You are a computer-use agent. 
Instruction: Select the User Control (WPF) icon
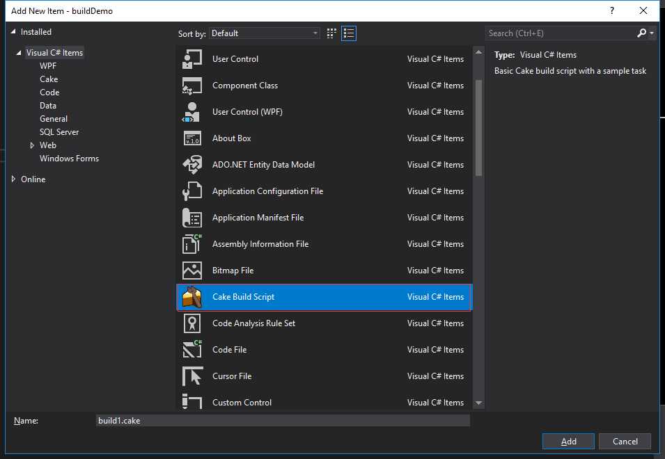click(x=192, y=112)
